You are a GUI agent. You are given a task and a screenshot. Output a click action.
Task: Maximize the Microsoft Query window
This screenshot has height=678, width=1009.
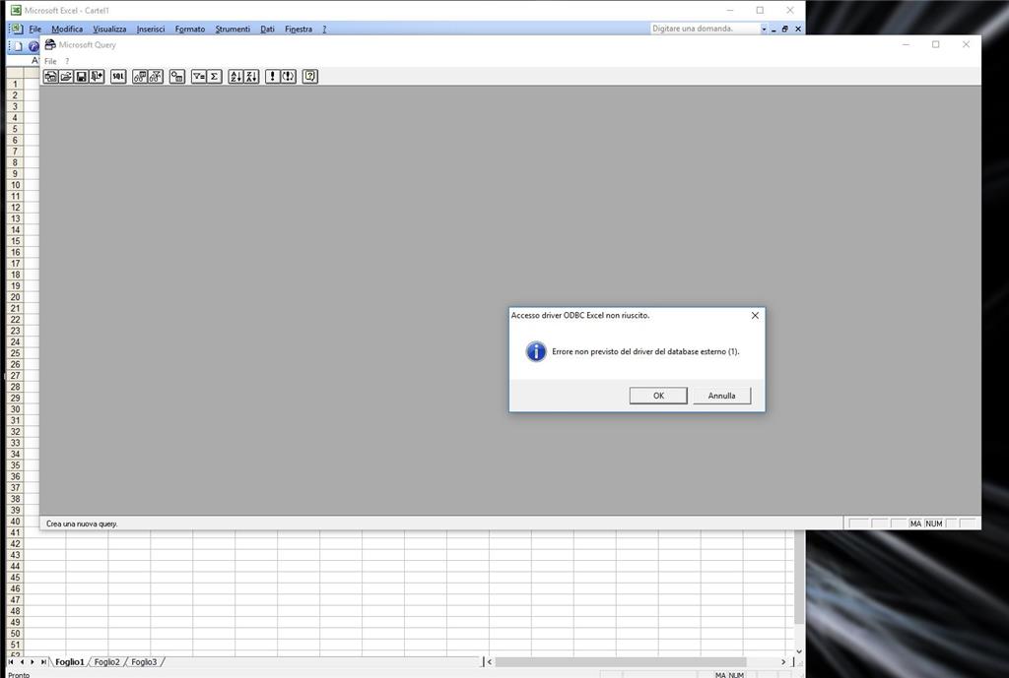[x=936, y=44]
